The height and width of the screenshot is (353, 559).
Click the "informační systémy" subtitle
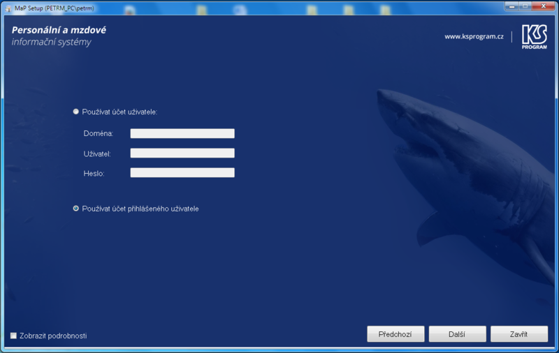51,42
